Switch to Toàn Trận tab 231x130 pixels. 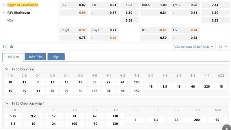coord(35,57)
